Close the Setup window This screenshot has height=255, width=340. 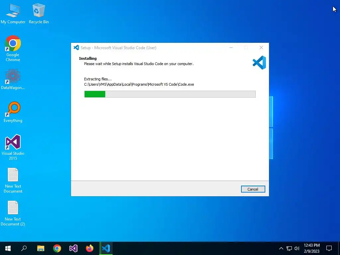click(261, 47)
